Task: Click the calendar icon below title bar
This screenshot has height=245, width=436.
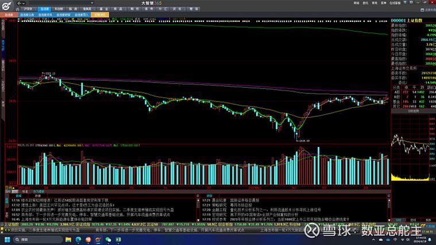Action: 422,10
